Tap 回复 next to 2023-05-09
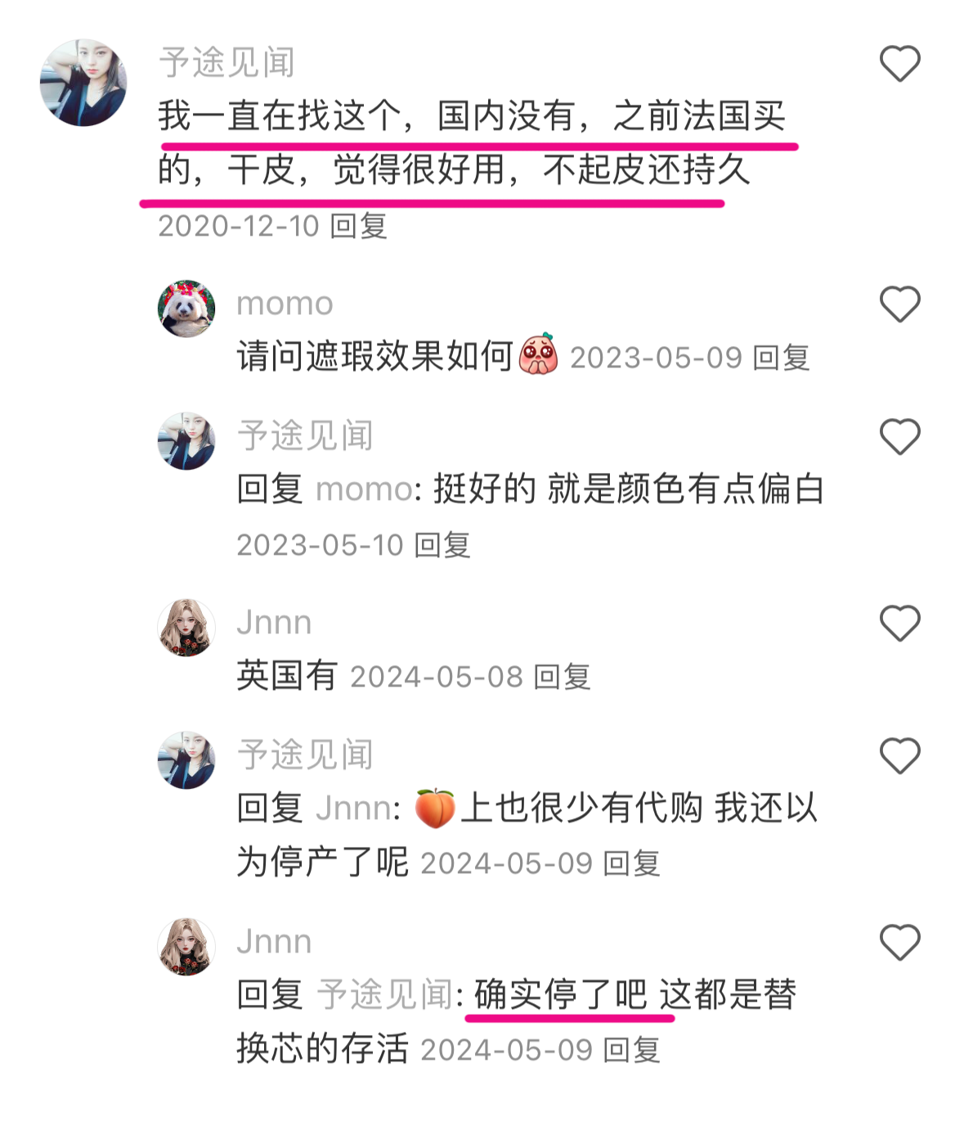 (x=781, y=358)
